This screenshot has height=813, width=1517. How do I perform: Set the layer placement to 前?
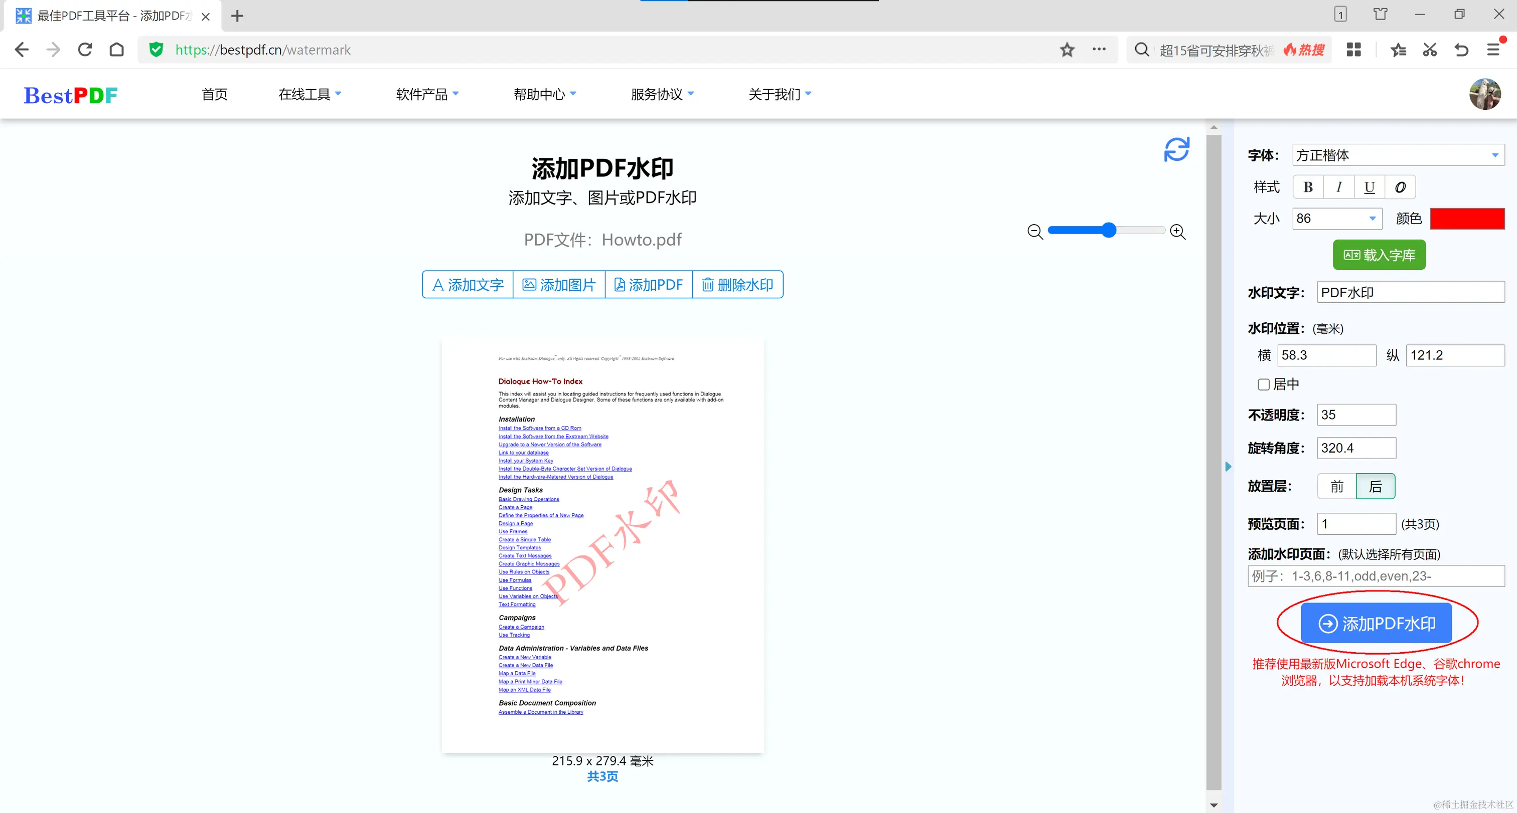[1337, 486]
